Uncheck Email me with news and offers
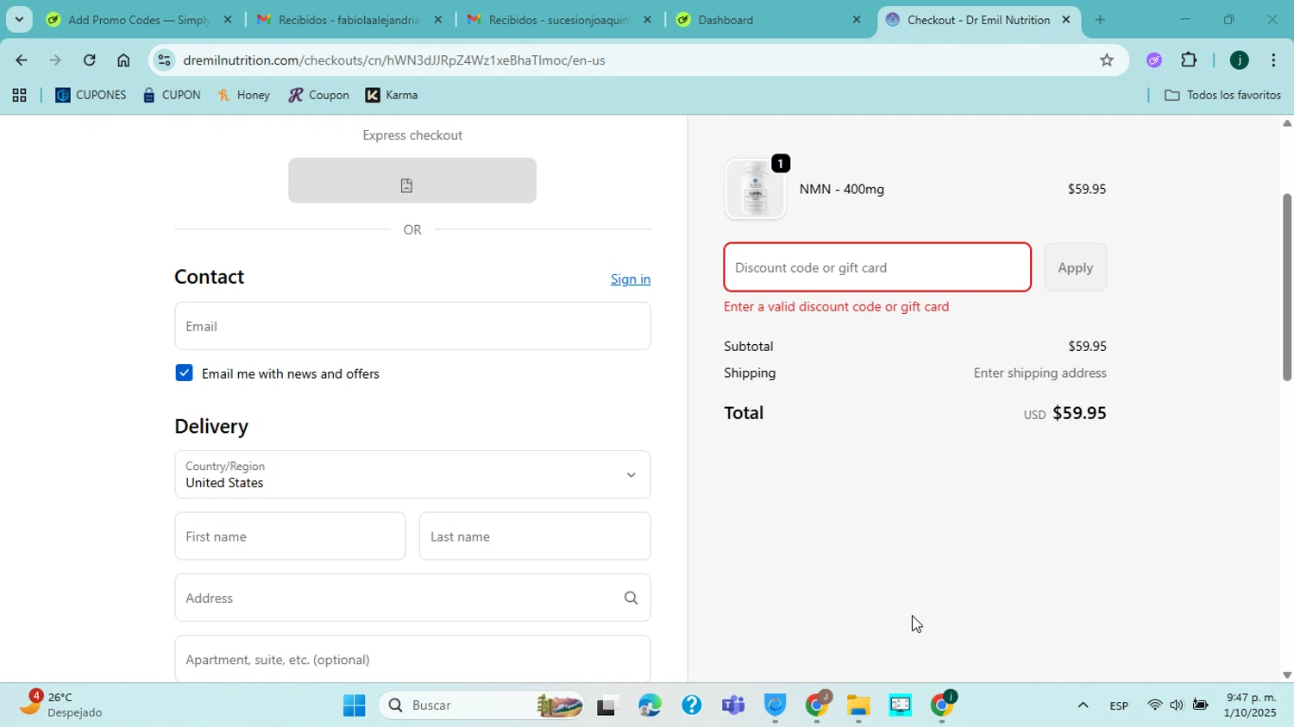Image resolution: width=1294 pixels, height=727 pixels. (x=184, y=373)
